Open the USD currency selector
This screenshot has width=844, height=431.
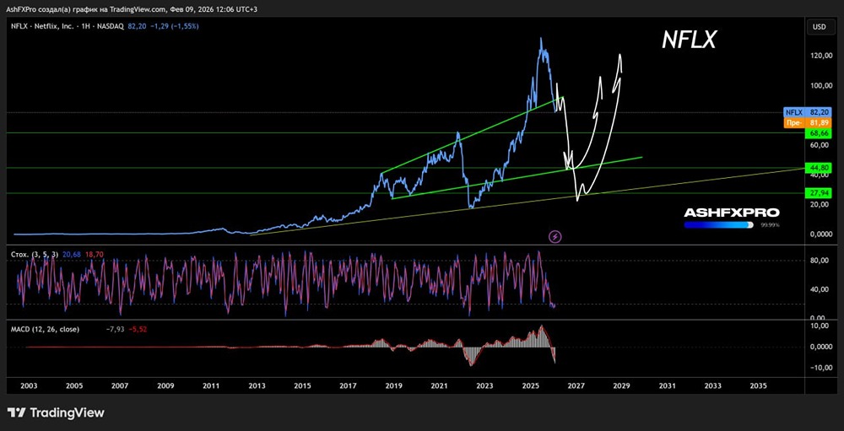[x=821, y=26]
